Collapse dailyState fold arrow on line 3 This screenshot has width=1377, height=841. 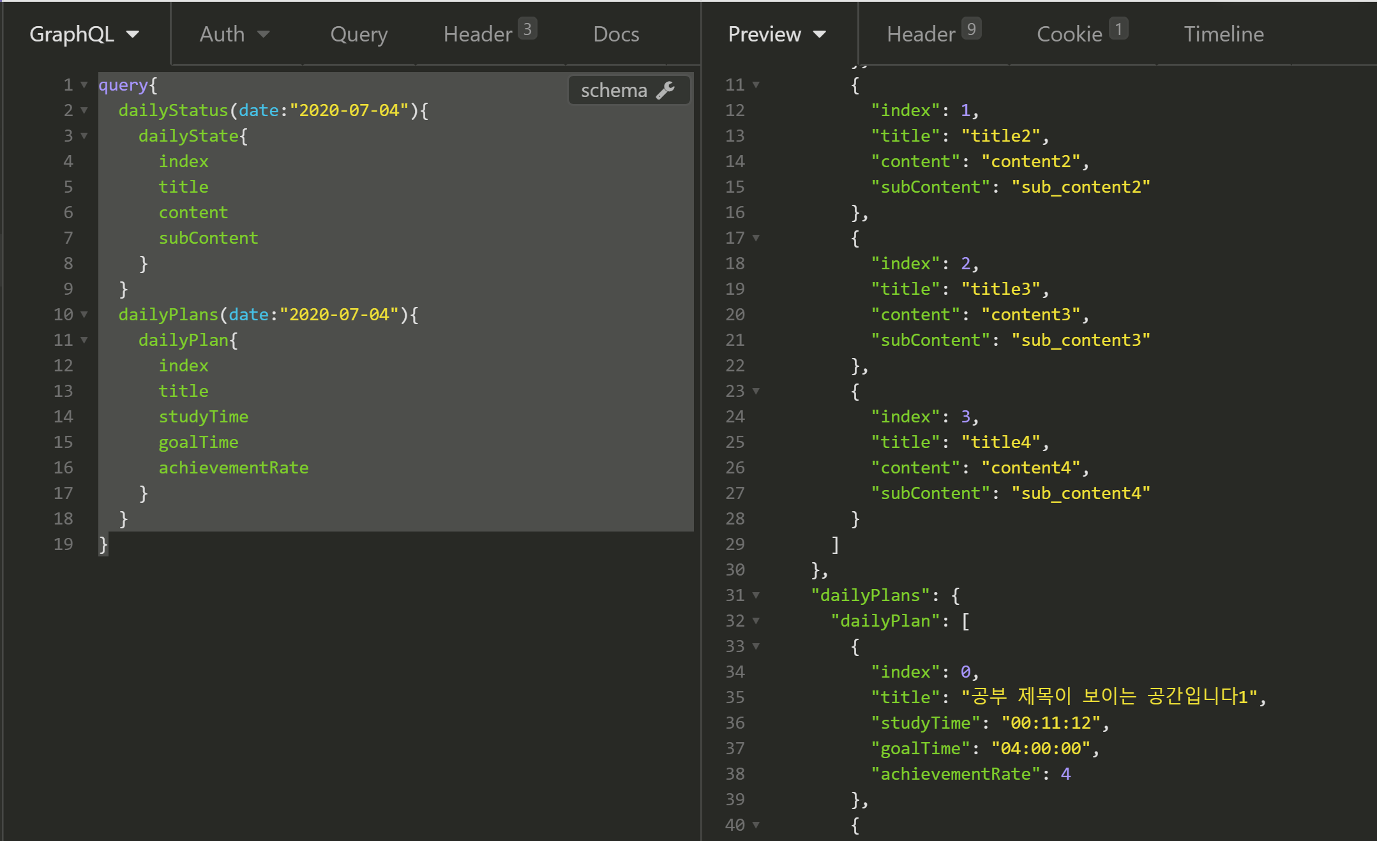click(84, 136)
